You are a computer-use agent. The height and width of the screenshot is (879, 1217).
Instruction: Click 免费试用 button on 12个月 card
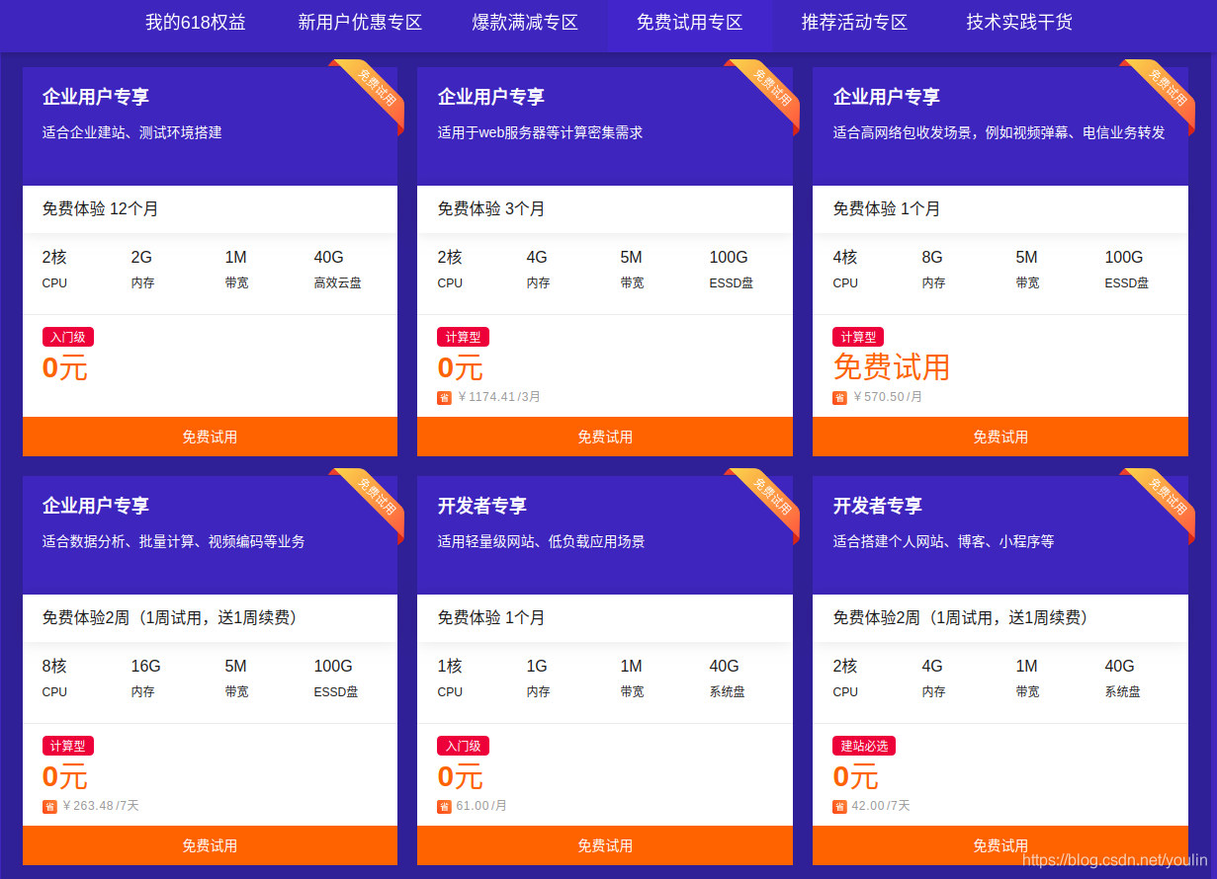click(210, 437)
